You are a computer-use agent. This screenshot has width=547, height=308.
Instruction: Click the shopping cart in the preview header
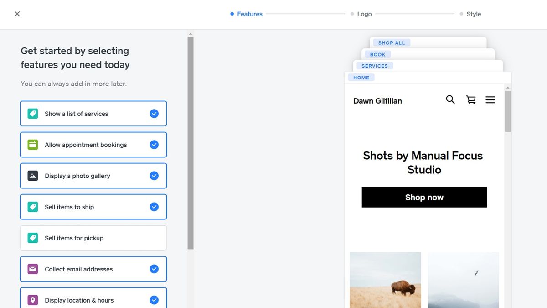tap(470, 99)
